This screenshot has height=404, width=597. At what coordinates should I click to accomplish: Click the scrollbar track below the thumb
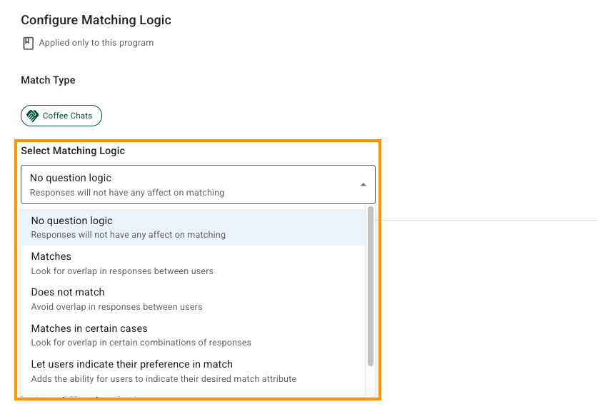pyautogui.click(x=371, y=382)
